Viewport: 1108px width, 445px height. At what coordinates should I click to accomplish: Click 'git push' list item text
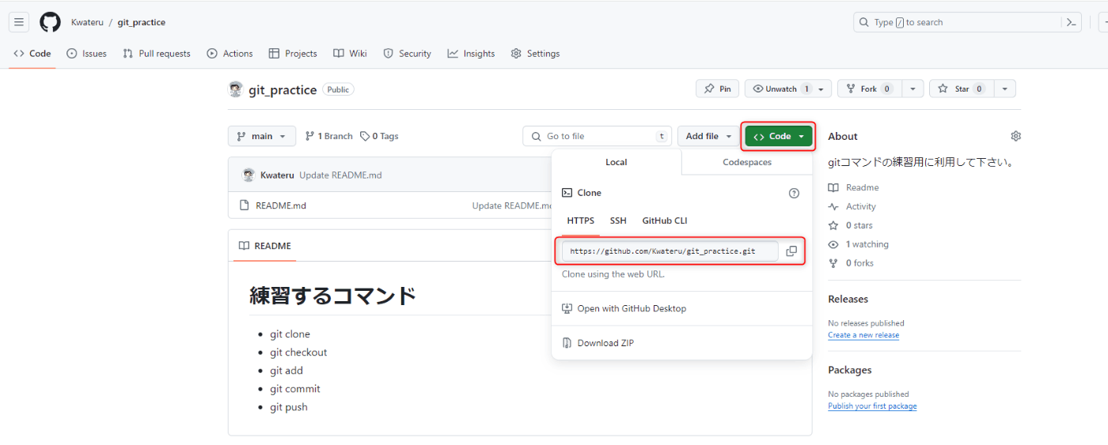click(289, 407)
